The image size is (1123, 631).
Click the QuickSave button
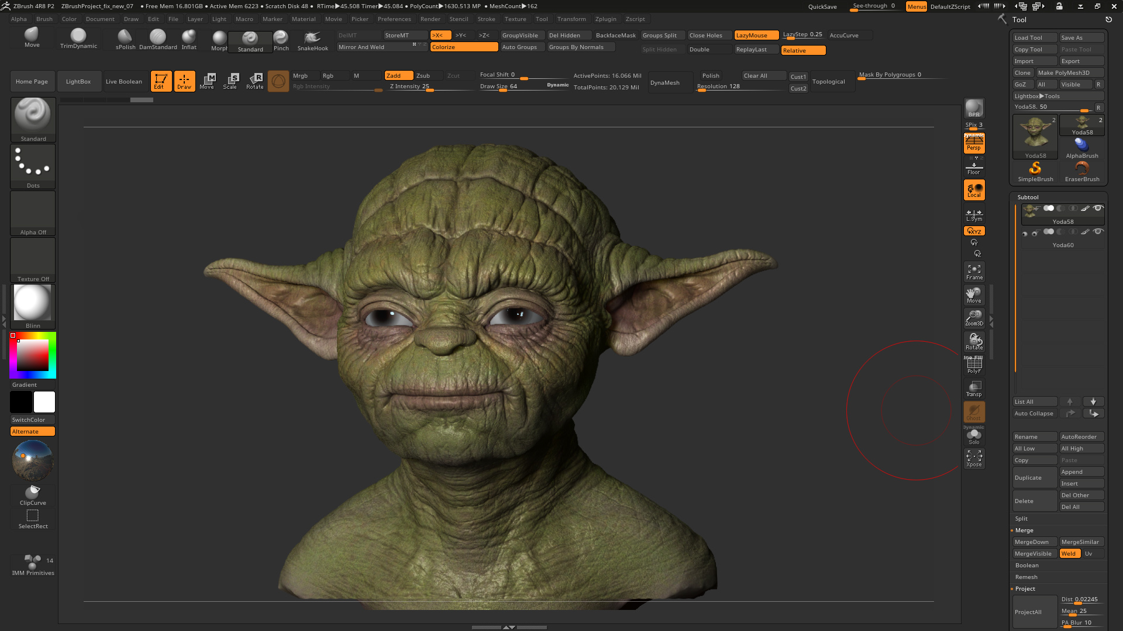coord(822,6)
